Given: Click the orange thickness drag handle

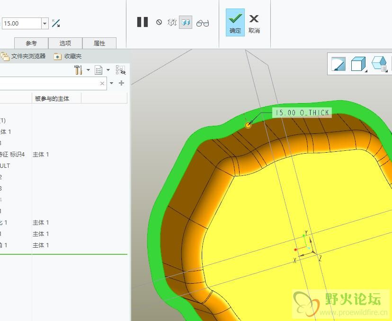Looking at the screenshot, I should [x=248, y=125].
